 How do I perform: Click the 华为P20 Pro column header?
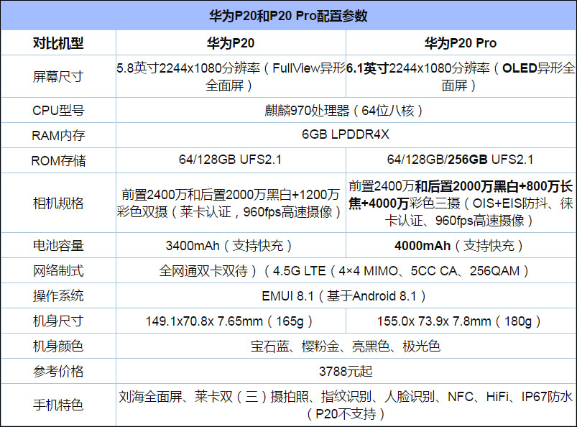(x=461, y=43)
